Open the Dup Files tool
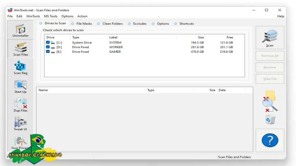The width and height of the screenshot is (296, 166). pyautogui.click(x=21, y=105)
